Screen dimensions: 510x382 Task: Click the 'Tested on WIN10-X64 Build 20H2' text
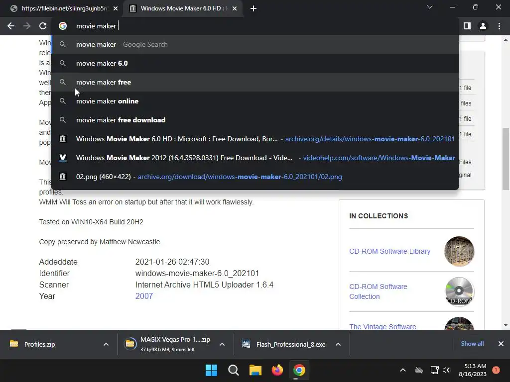click(91, 222)
